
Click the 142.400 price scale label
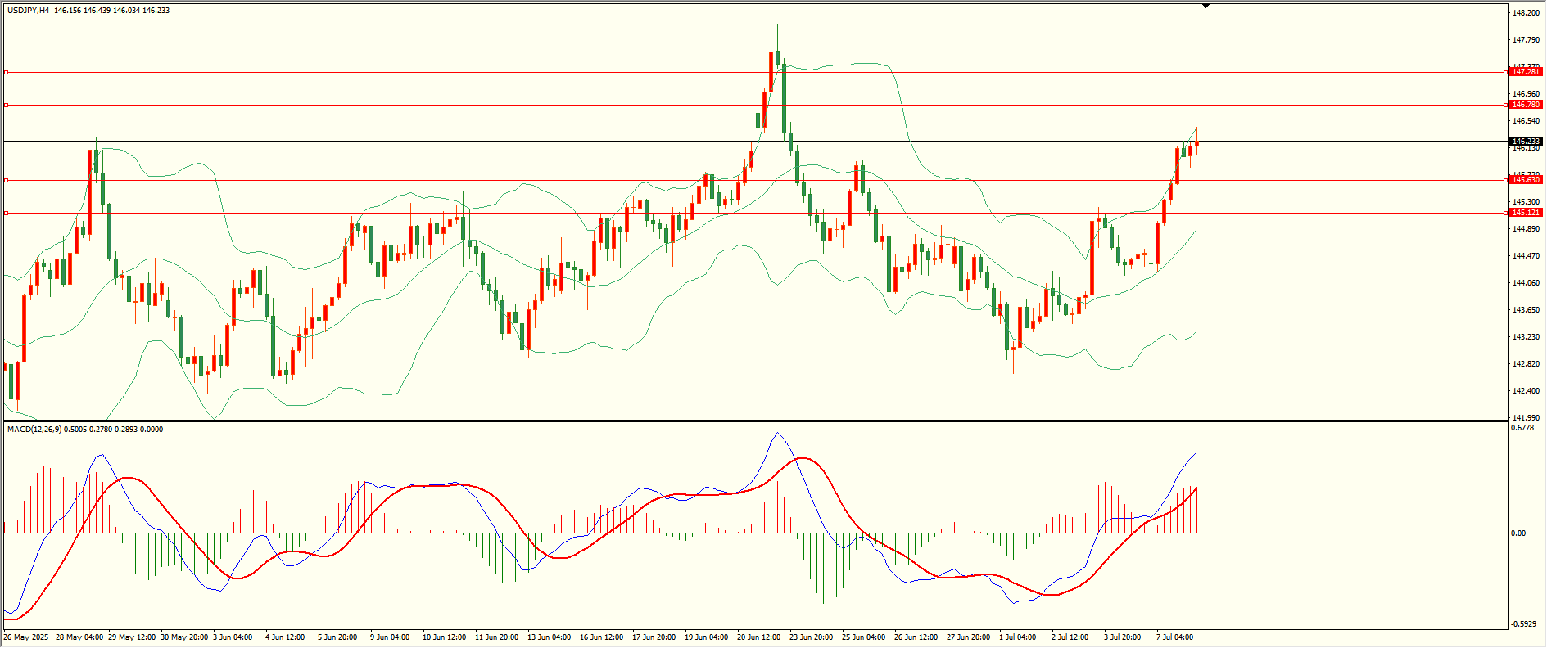click(x=1526, y=391)
